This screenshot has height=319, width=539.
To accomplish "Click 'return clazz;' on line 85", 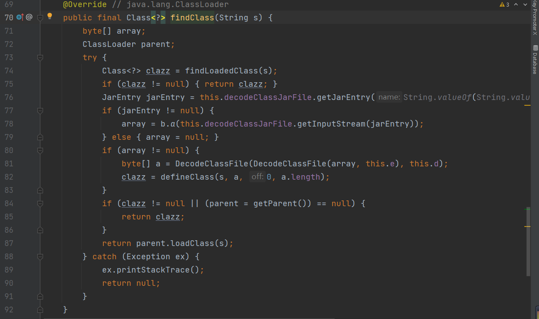I will [153, 217].
